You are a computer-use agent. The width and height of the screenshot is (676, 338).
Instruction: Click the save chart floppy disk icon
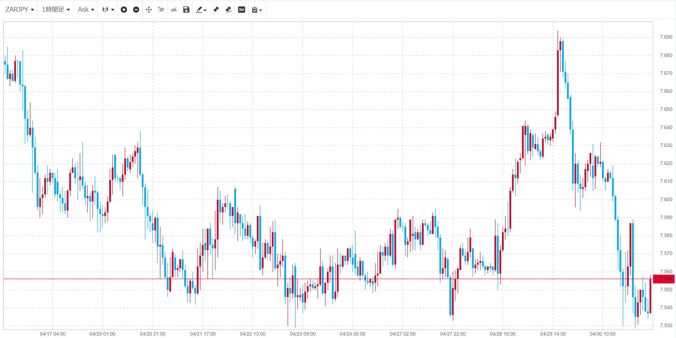186,9
